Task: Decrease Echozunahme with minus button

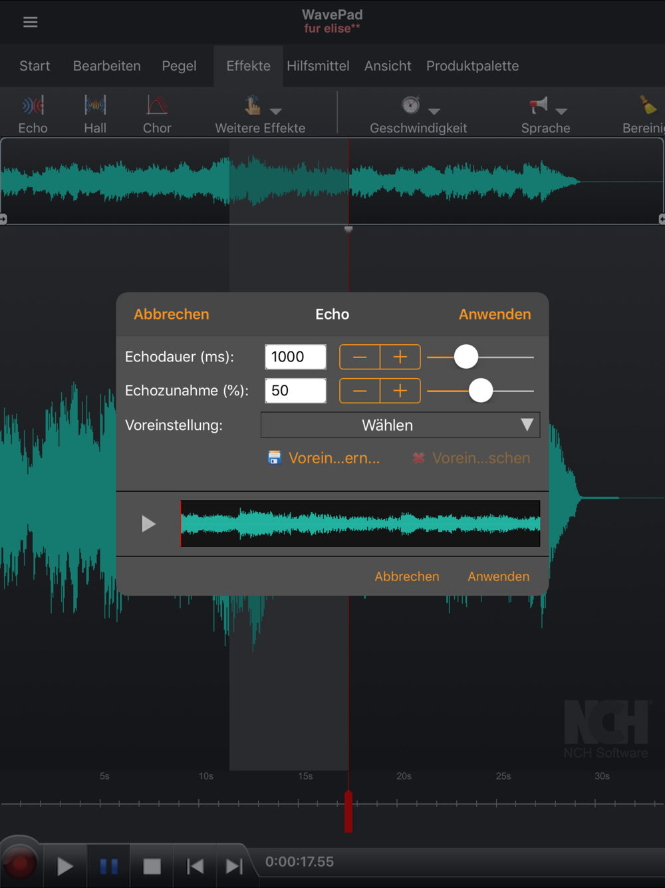Action: click(x=360, y=391)
